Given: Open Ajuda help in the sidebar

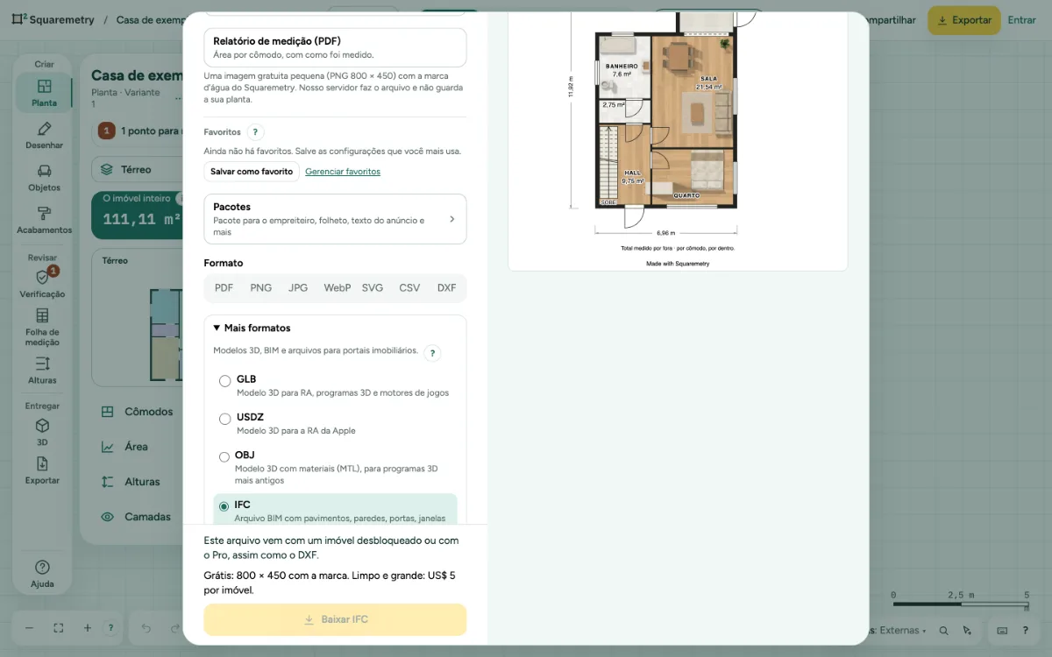Looking at the screenshot, I should click(42, 574).
